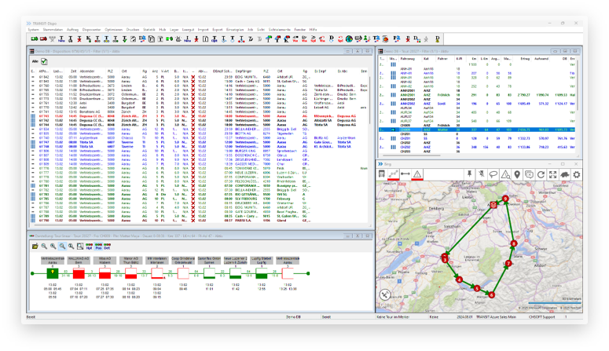Open the Stammdaten menu
The height and width of the screenshot is (351, 609).
point(53,28)
